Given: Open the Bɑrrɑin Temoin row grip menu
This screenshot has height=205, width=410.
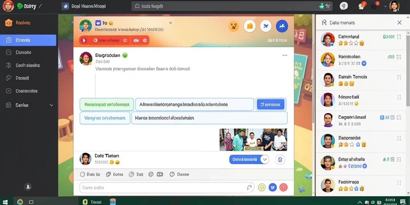Looking at the screenshot, I should (399, 77).
